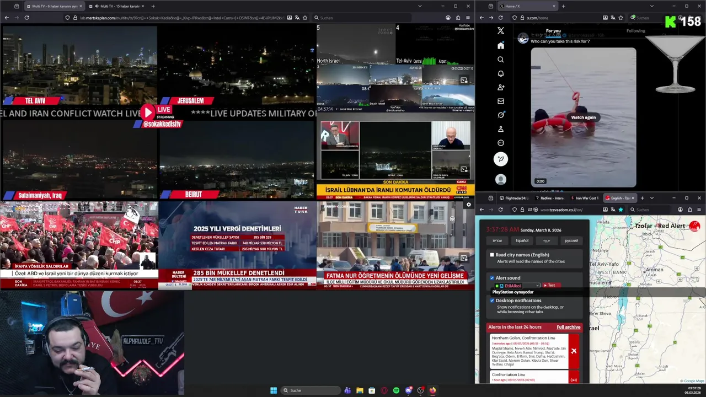Click the round white Post compose button
Viewport: 706px width, 397px height.
pos(501,159)
